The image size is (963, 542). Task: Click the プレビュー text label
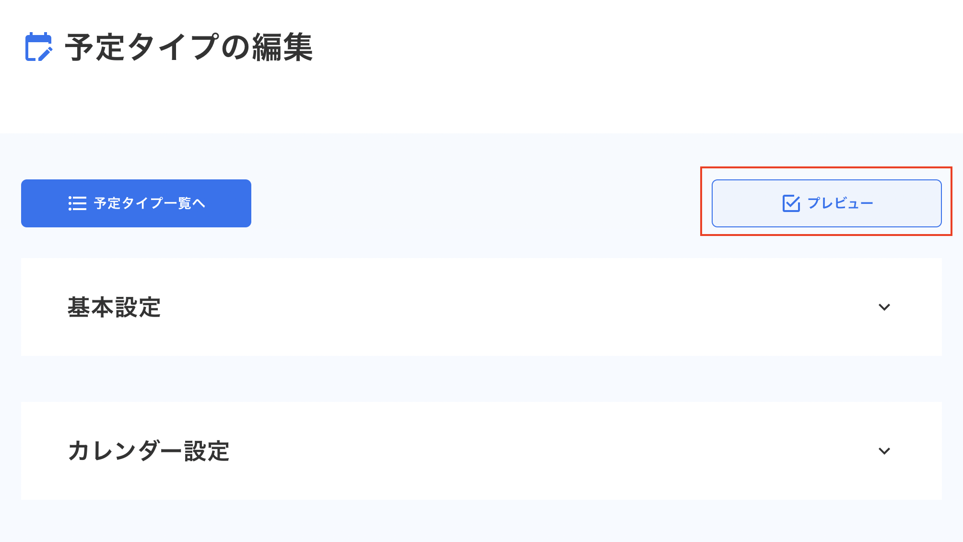[840, 203]
